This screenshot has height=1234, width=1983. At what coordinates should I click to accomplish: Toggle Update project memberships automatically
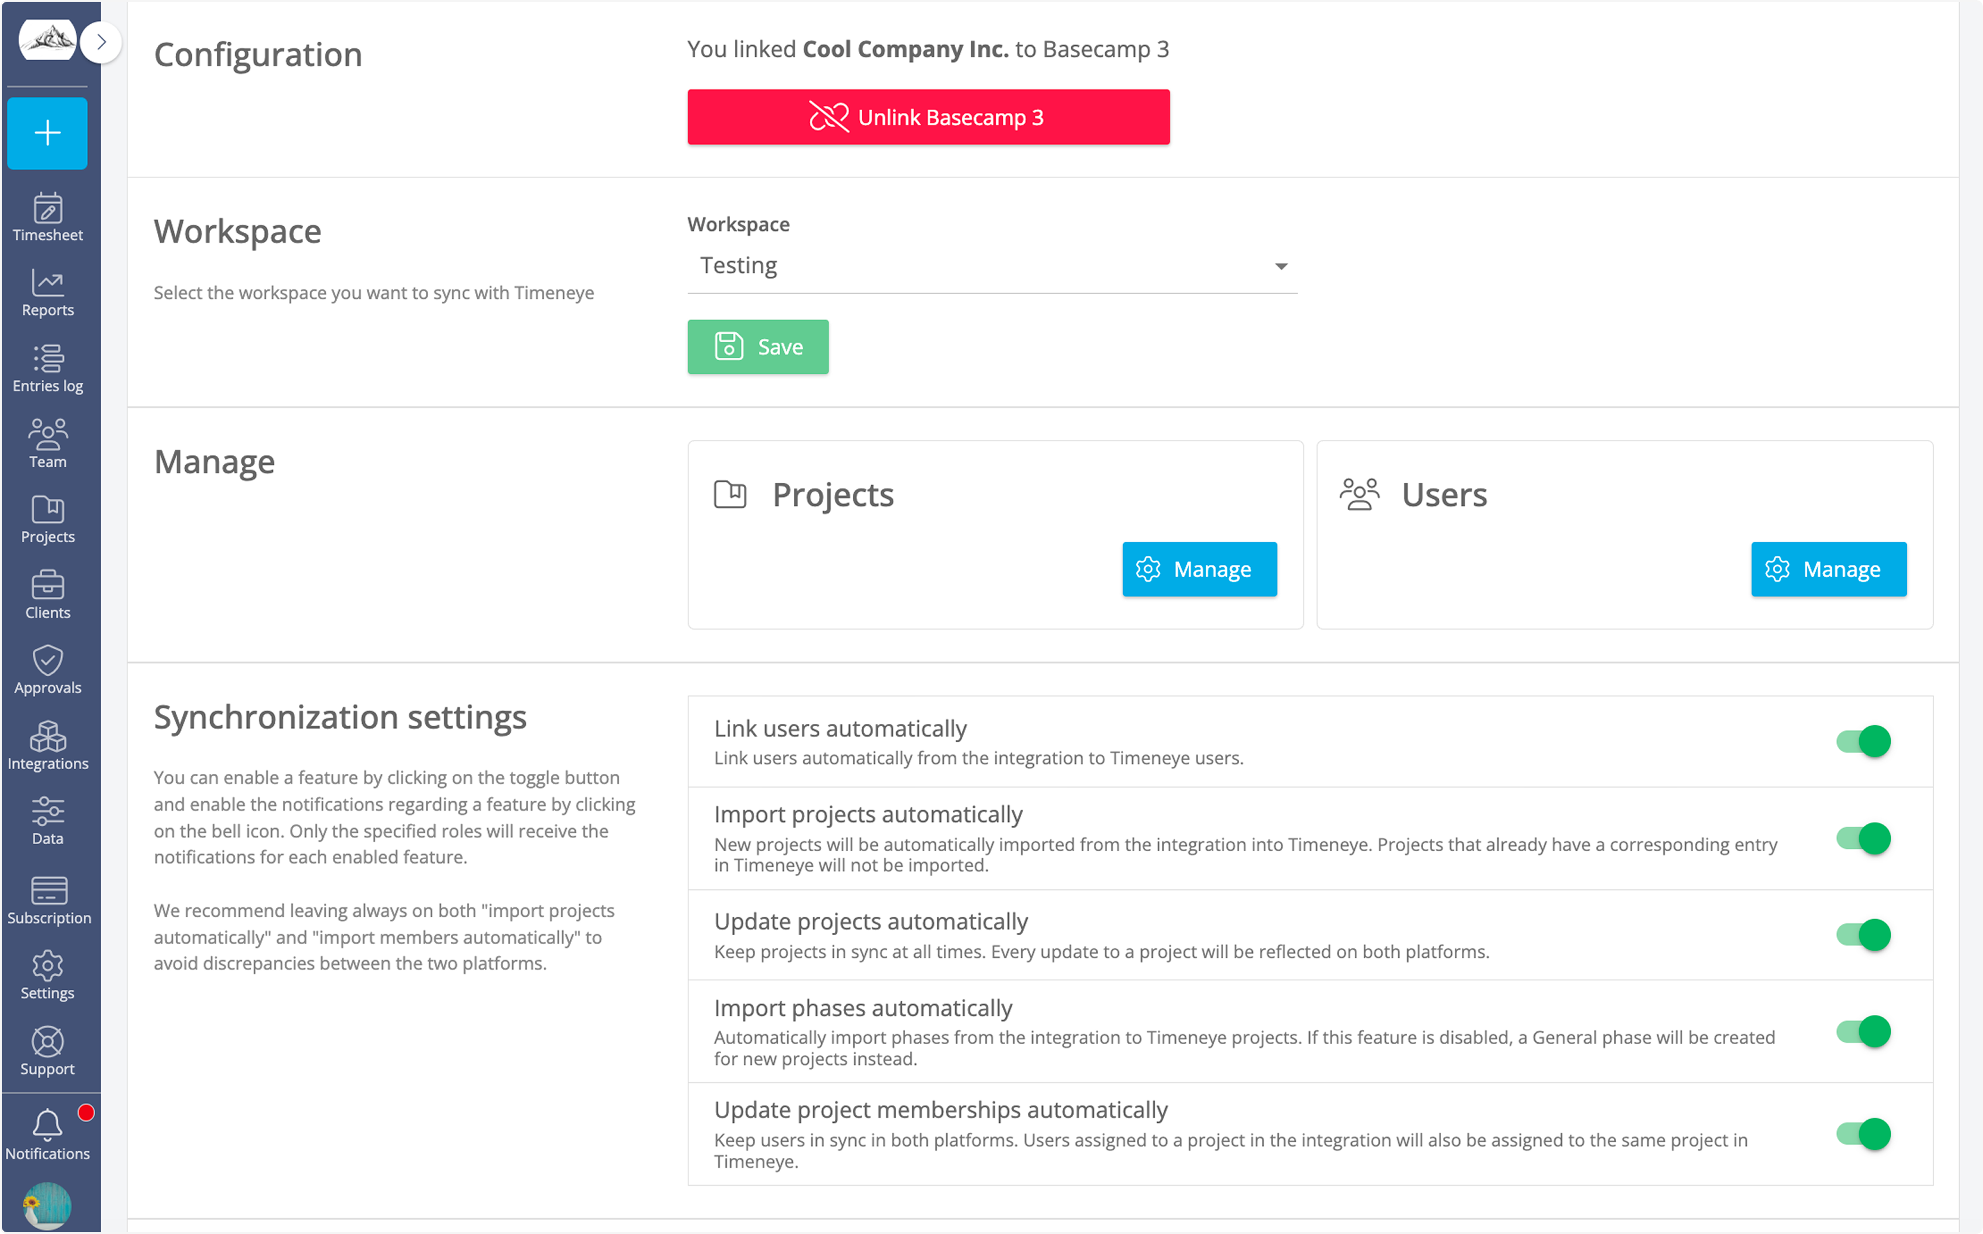(x=1863, y=1133)
